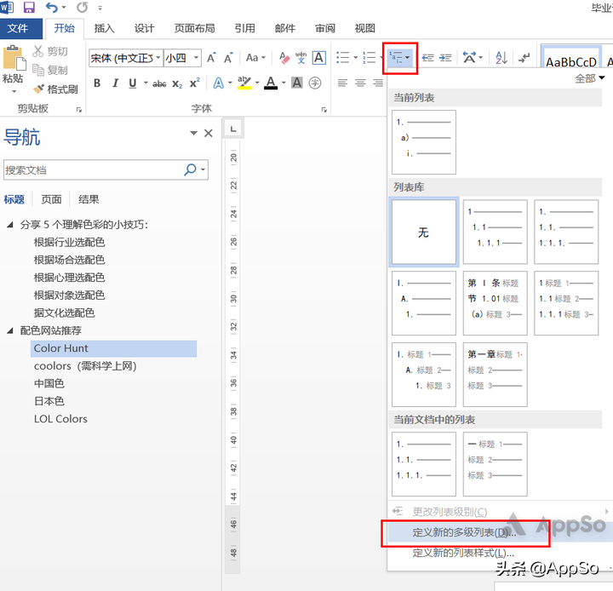
Task: Toggle show paragraph marks
Action: pos(524,58)
